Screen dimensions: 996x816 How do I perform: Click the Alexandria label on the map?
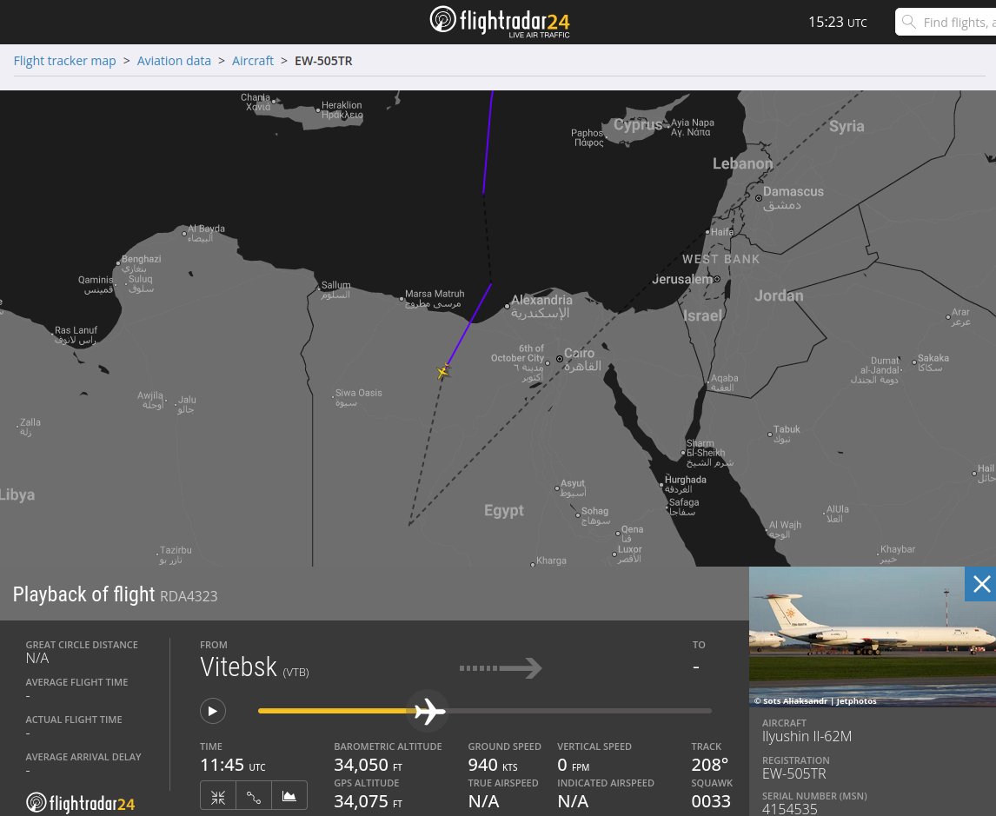(x=541, y=305)
